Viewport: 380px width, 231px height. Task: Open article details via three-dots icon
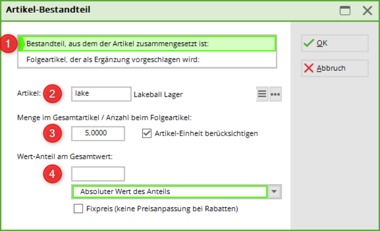276,94
